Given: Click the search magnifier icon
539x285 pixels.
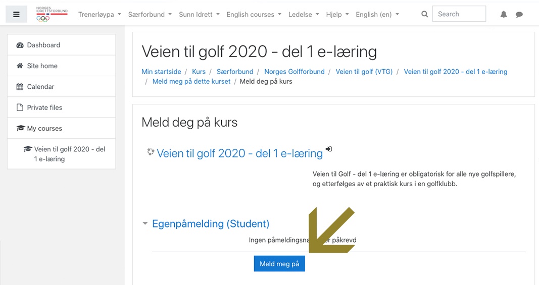Looking at the screenshot, I should [x=424, y=14].
